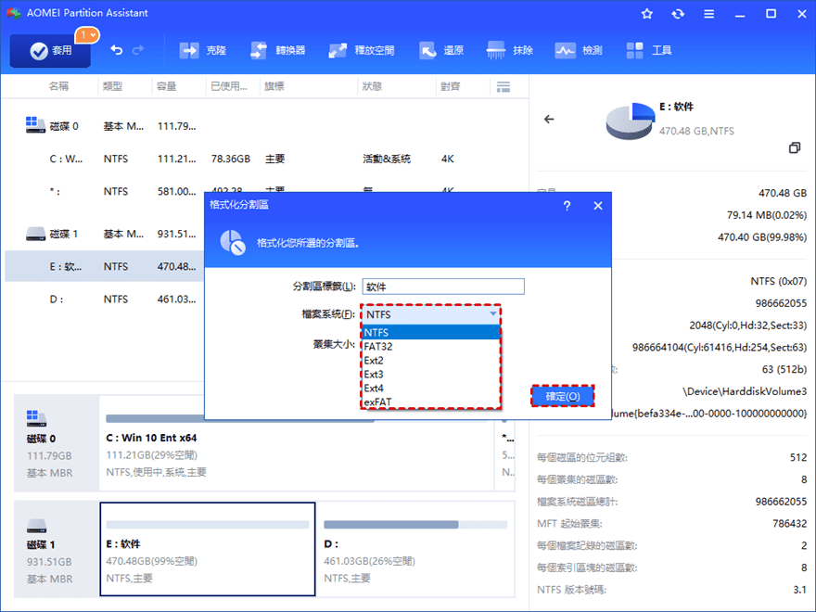This screenshot has width=816, height=612.
Task: Open the 釋放空間 free up space tool
Action: [x=361, y=50]
